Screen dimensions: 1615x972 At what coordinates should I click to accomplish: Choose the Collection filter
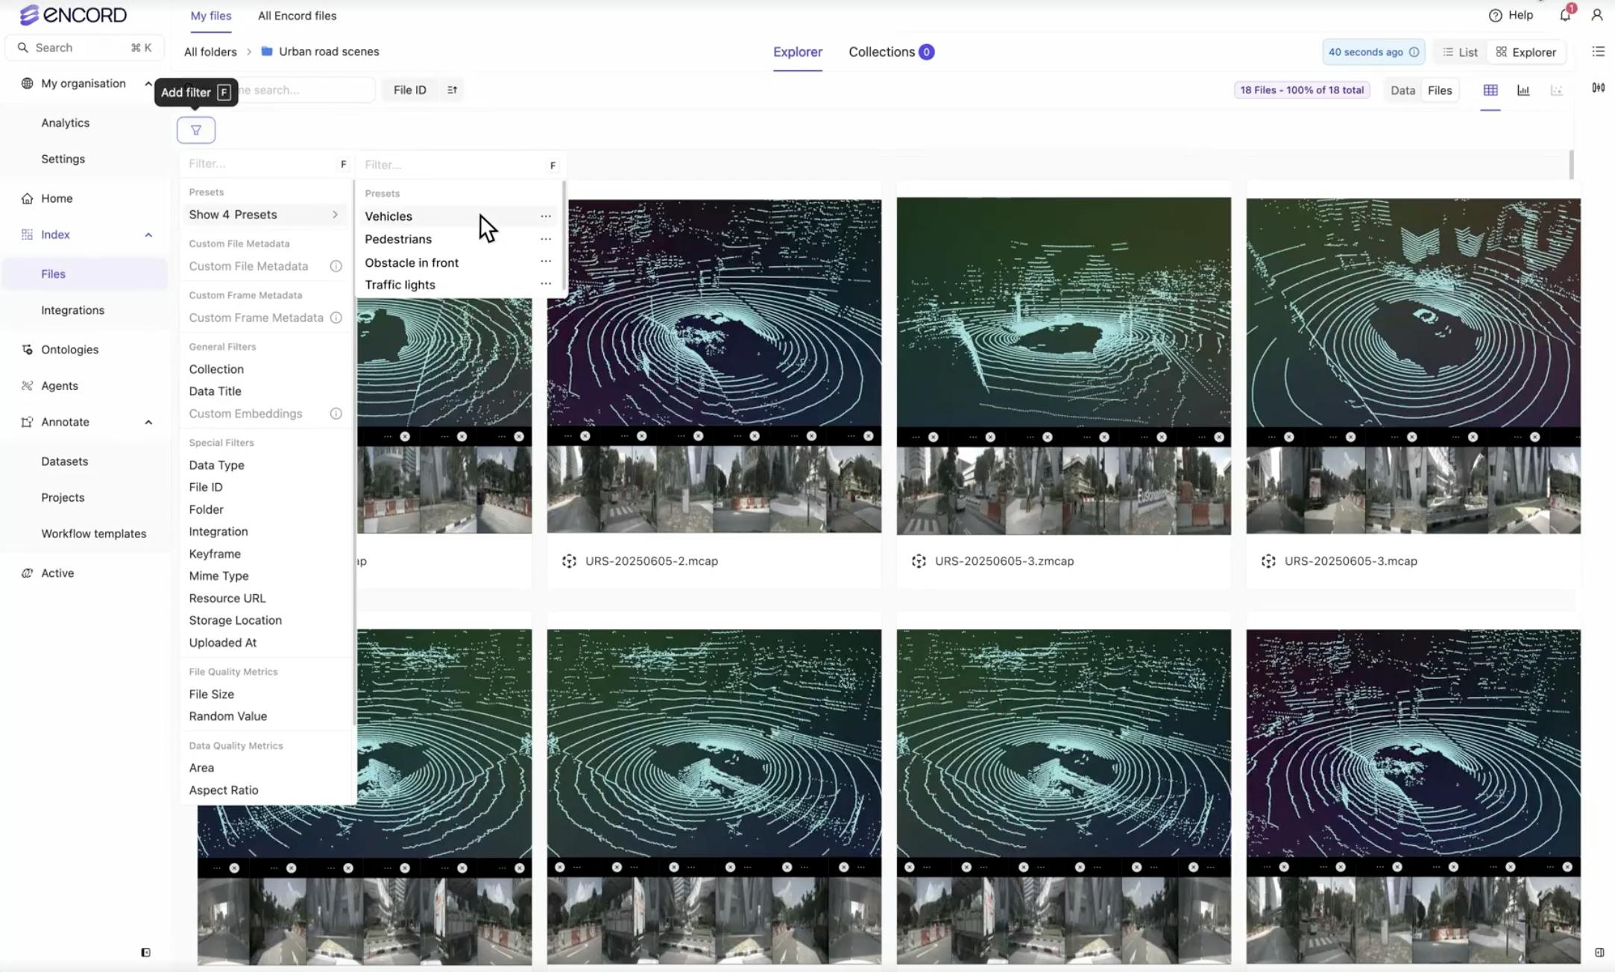pyautogui.click(x=216, y=369)
